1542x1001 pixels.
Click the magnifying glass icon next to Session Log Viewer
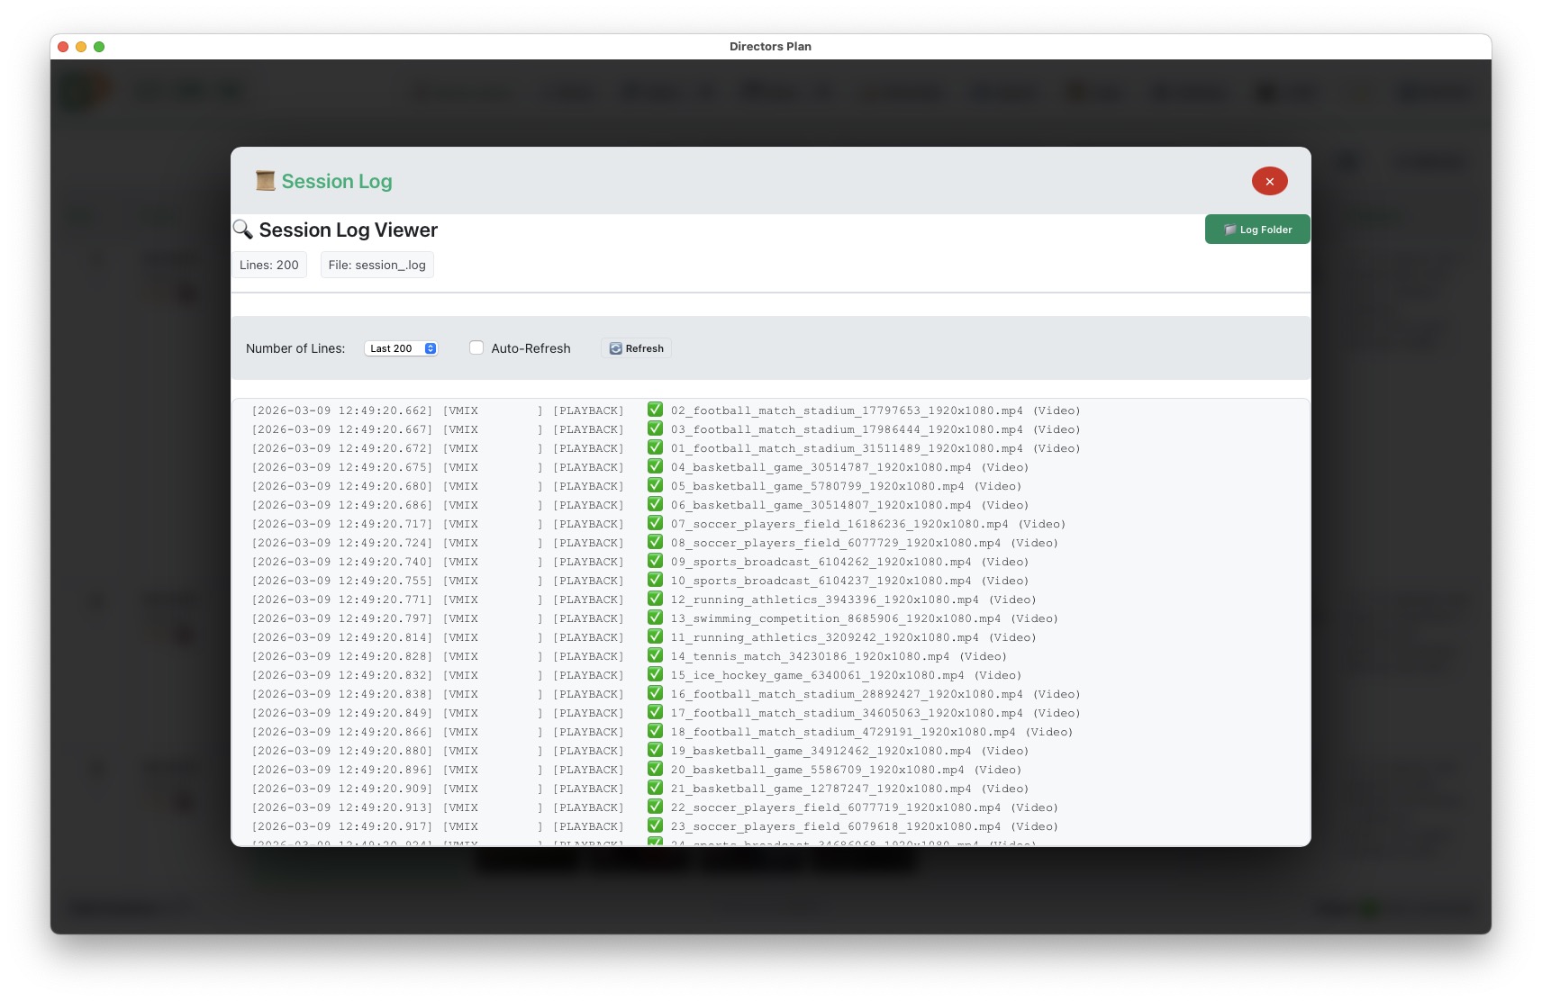tap(242, 230)
